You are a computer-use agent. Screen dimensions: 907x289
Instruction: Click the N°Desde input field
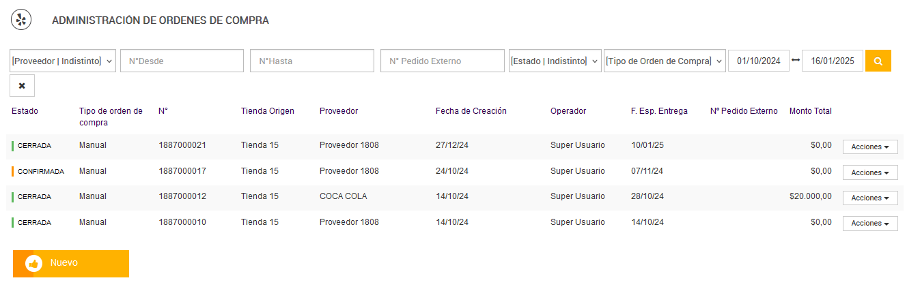coord(182,61)
